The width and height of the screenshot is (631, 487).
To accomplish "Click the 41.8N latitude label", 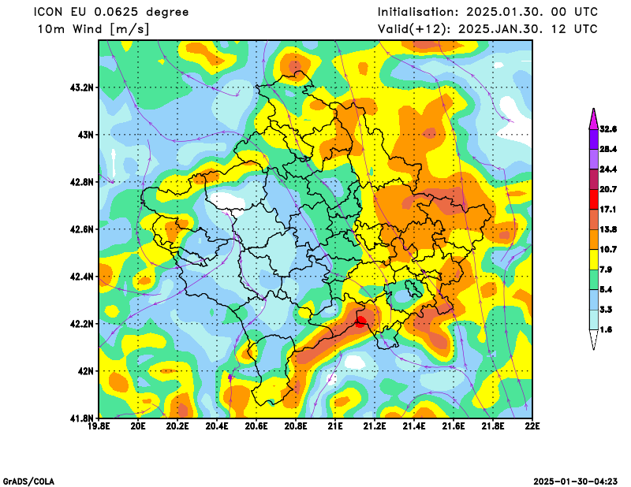I will pyautogui.click(x=82, y=418).
